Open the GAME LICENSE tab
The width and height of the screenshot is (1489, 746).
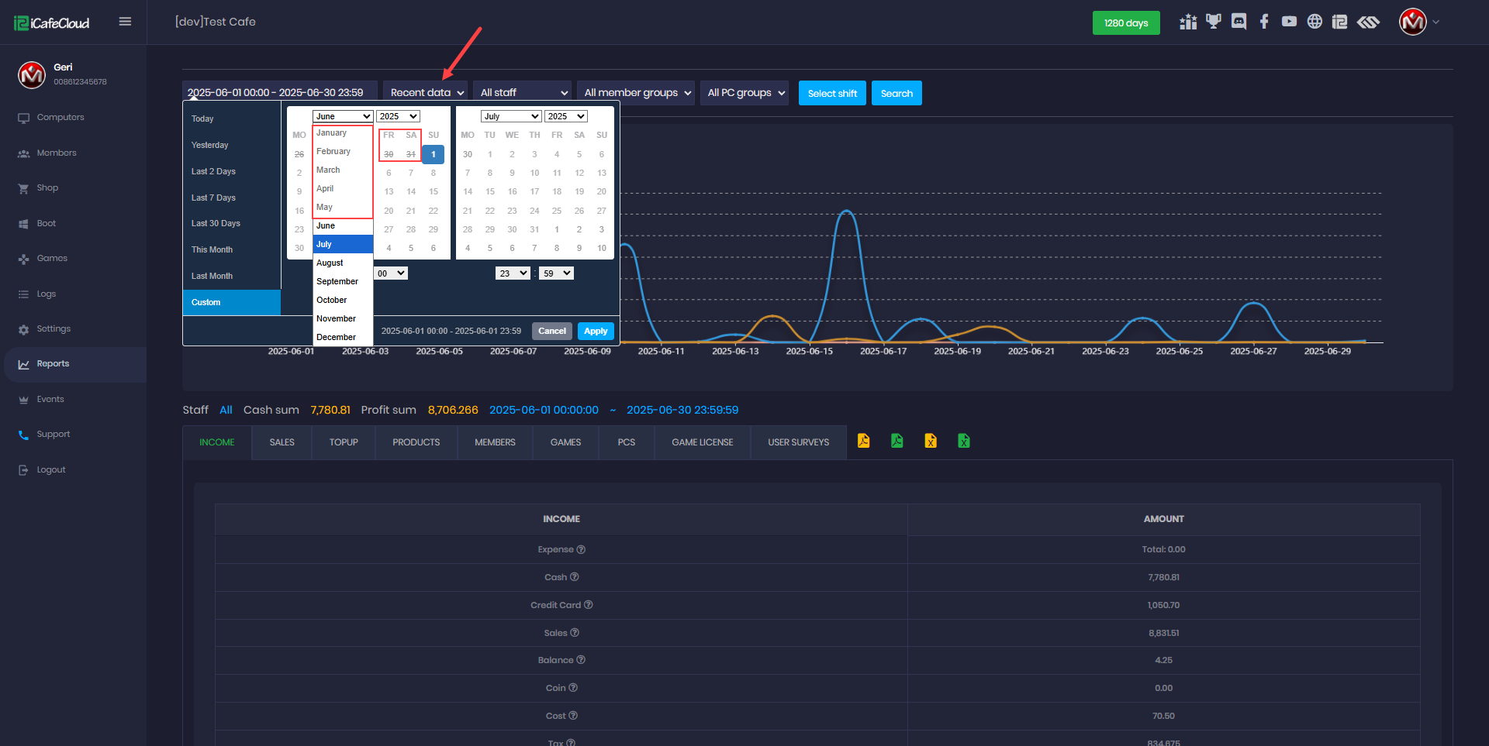click(702, 442)
